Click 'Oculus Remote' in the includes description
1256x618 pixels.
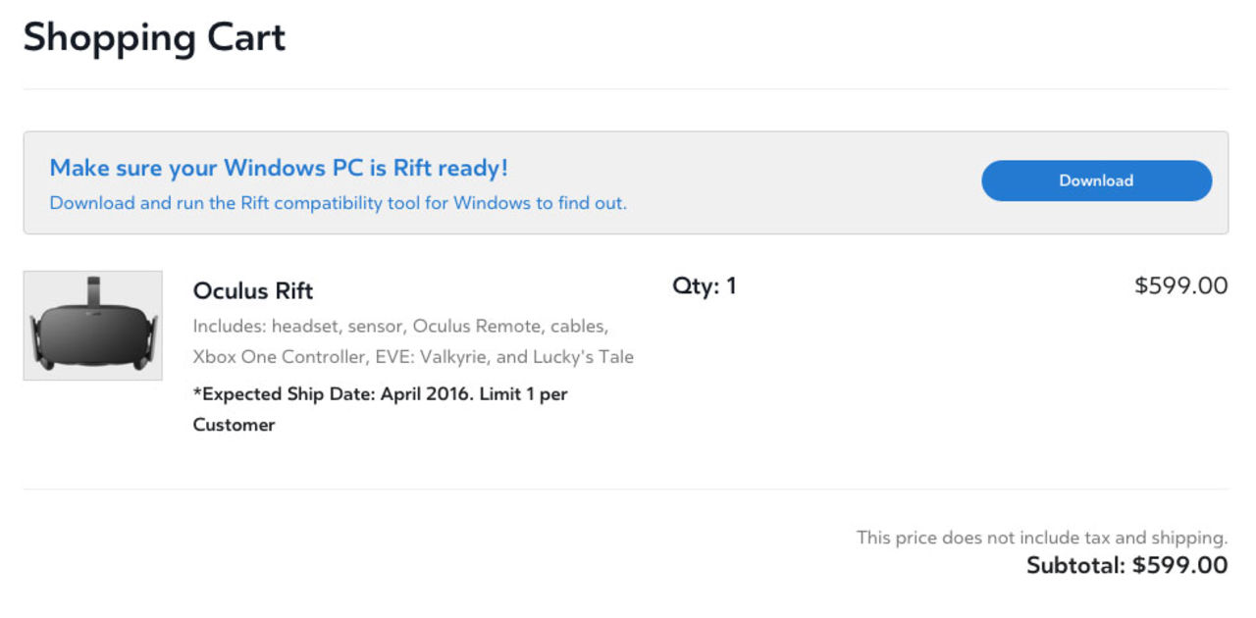point(477,325)
